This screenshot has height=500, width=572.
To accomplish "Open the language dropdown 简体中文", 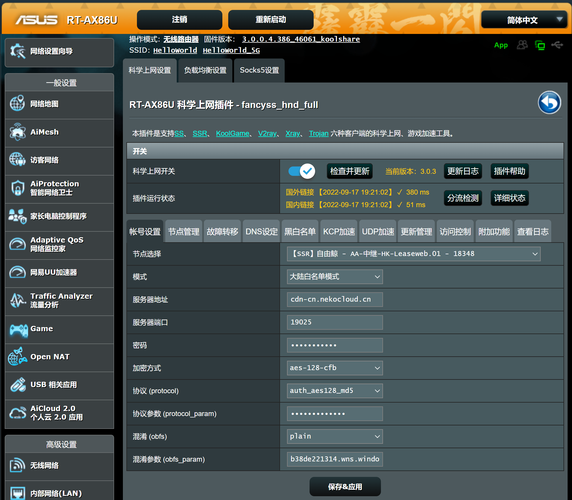I will point(524,20).
